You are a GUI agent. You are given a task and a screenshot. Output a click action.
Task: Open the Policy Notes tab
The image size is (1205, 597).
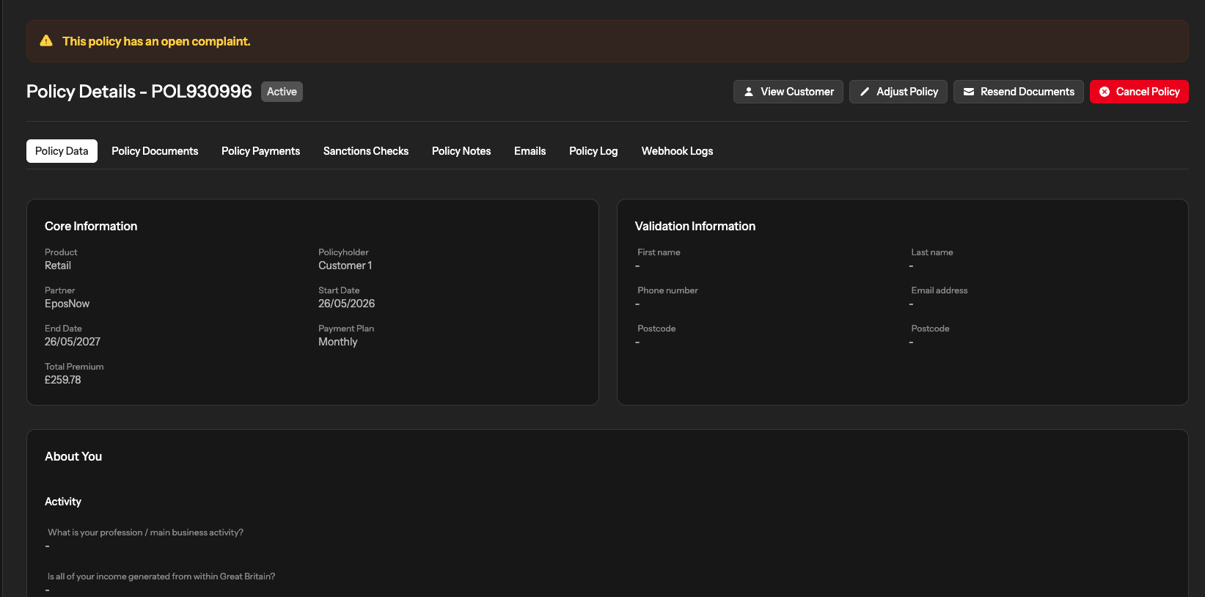pyautogui.click(x=461, y=151)
